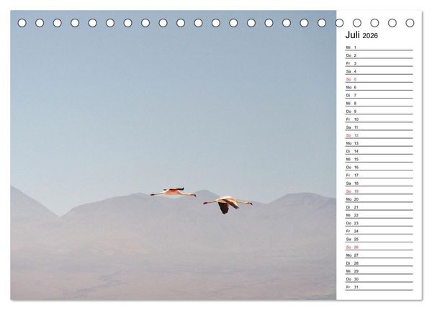Select the 'Mi 29' day row
Image resolution: width=432 pixels, height=310 pixels.
click(379, 271)
